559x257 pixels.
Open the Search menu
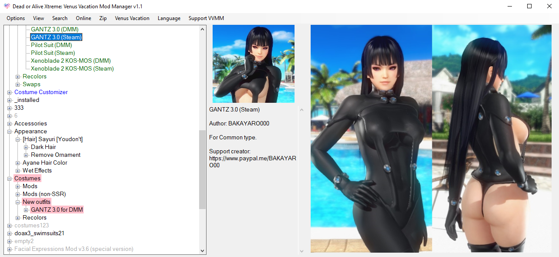60,18
